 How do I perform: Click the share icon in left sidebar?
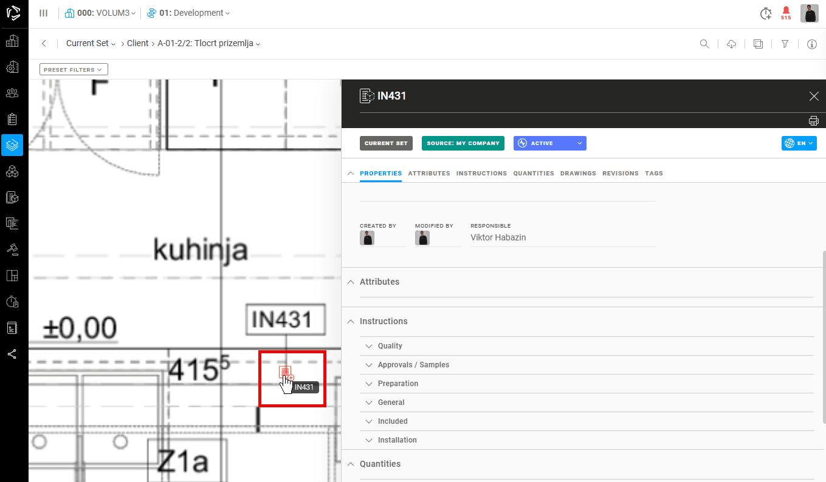click(12, 355)
